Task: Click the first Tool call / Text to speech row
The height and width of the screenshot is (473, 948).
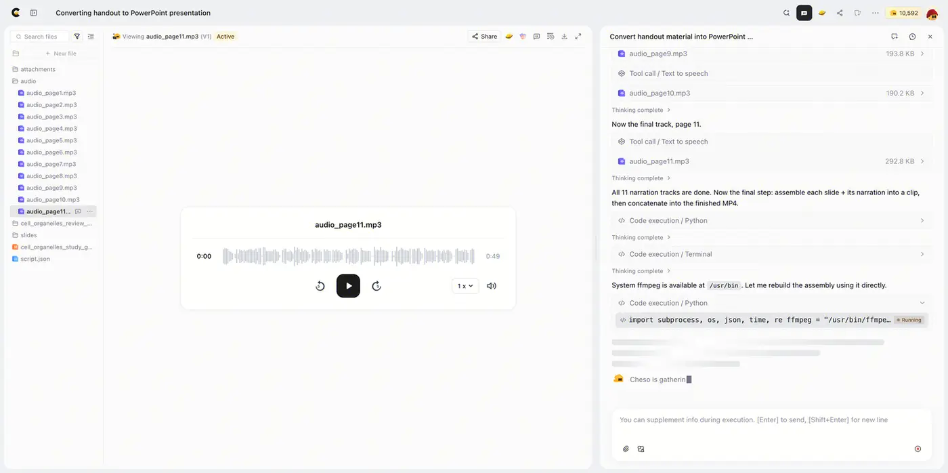Action: pyautogui.click(x=771, y=73)
